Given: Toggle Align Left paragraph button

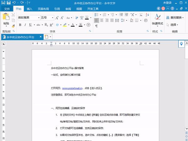Looking at the screenshot, I should 97,20.
